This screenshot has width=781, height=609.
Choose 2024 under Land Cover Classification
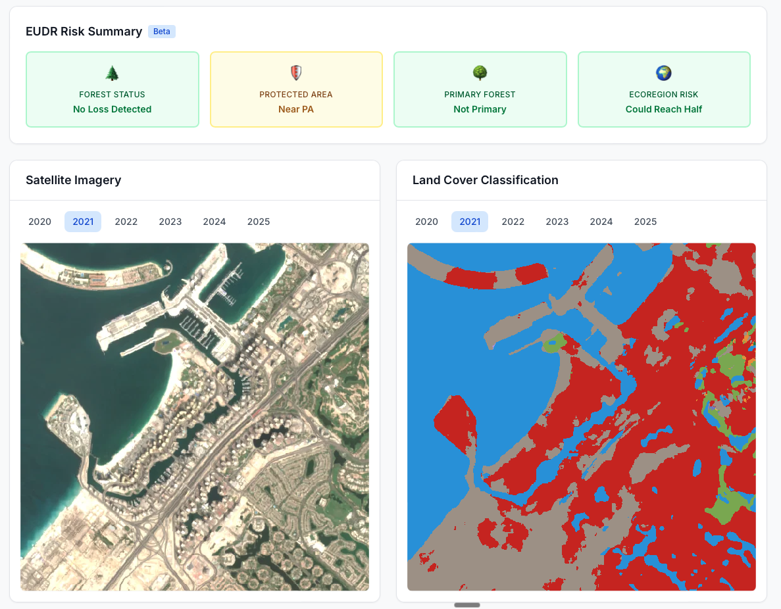pos(601,222)
